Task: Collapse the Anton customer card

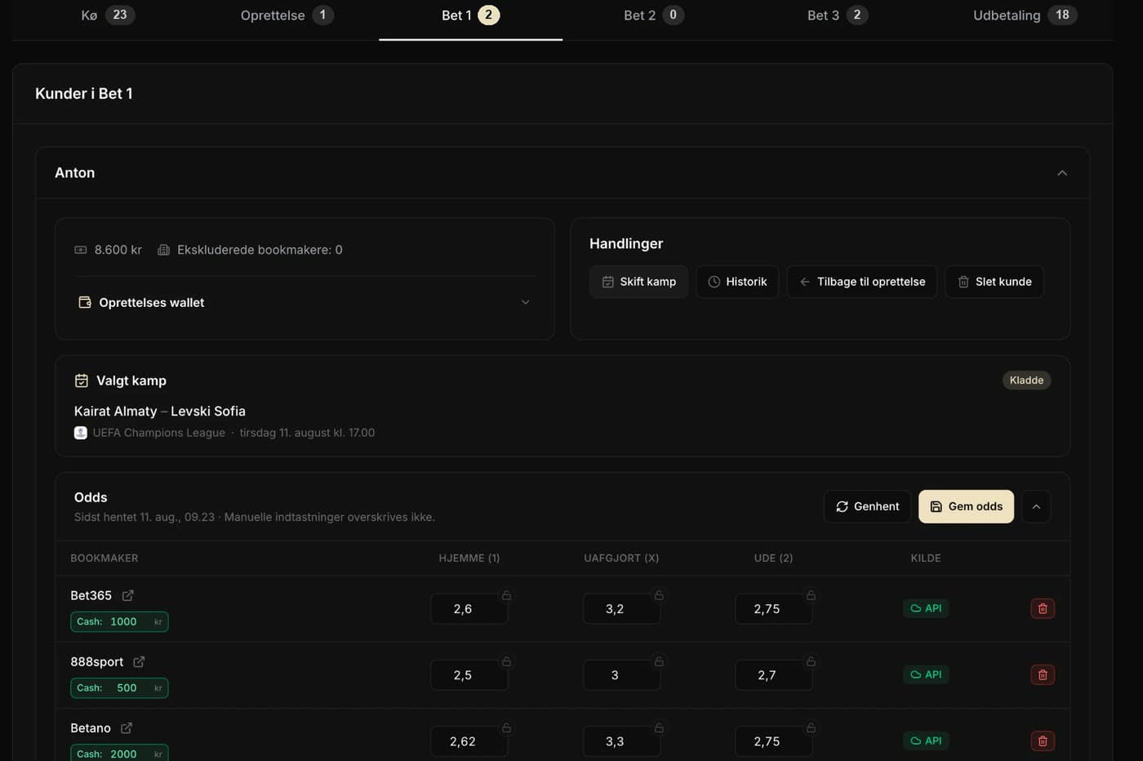Action: tap(1062, 173)
